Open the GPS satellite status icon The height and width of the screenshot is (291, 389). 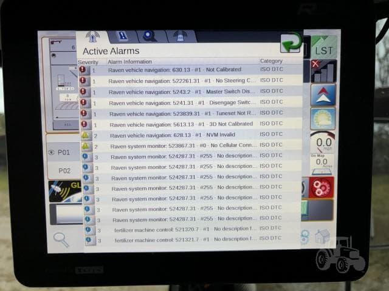[65, 192]
